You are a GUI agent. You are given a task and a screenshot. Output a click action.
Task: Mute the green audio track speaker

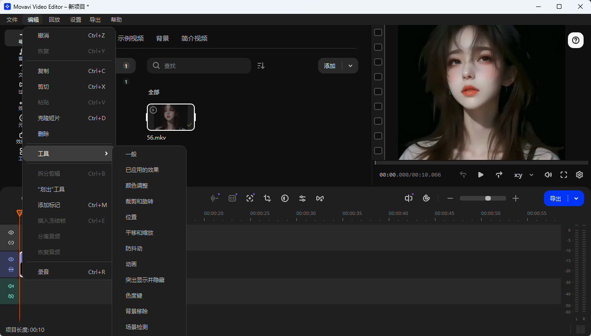[x=11, y=286]
